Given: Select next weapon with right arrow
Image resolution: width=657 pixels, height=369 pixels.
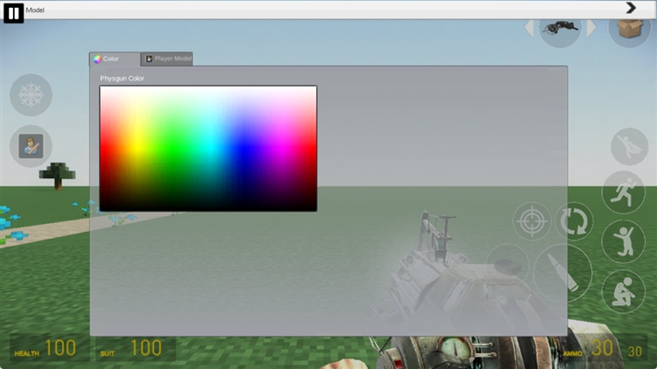Looking at the screenshot, I should tap(591, 29).
